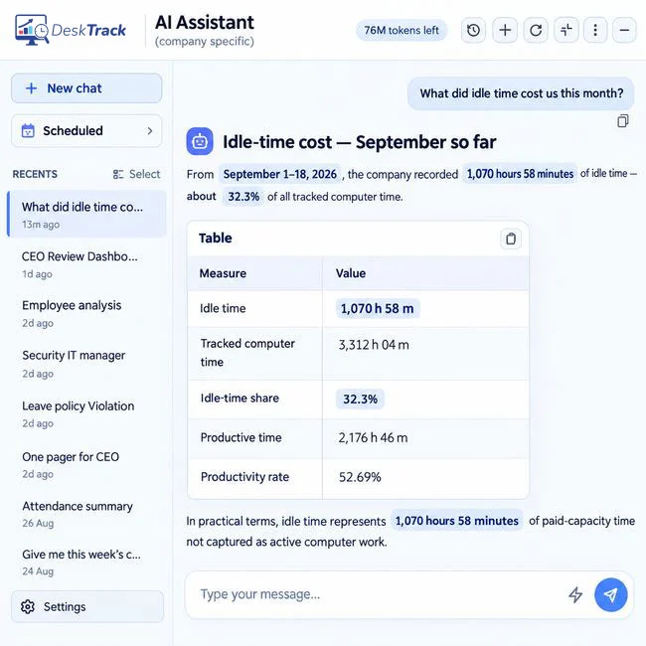Click the user message 'What did idle time cost us this month?'
The width and height of the screenshot is (646, 646).
(521, 93)
